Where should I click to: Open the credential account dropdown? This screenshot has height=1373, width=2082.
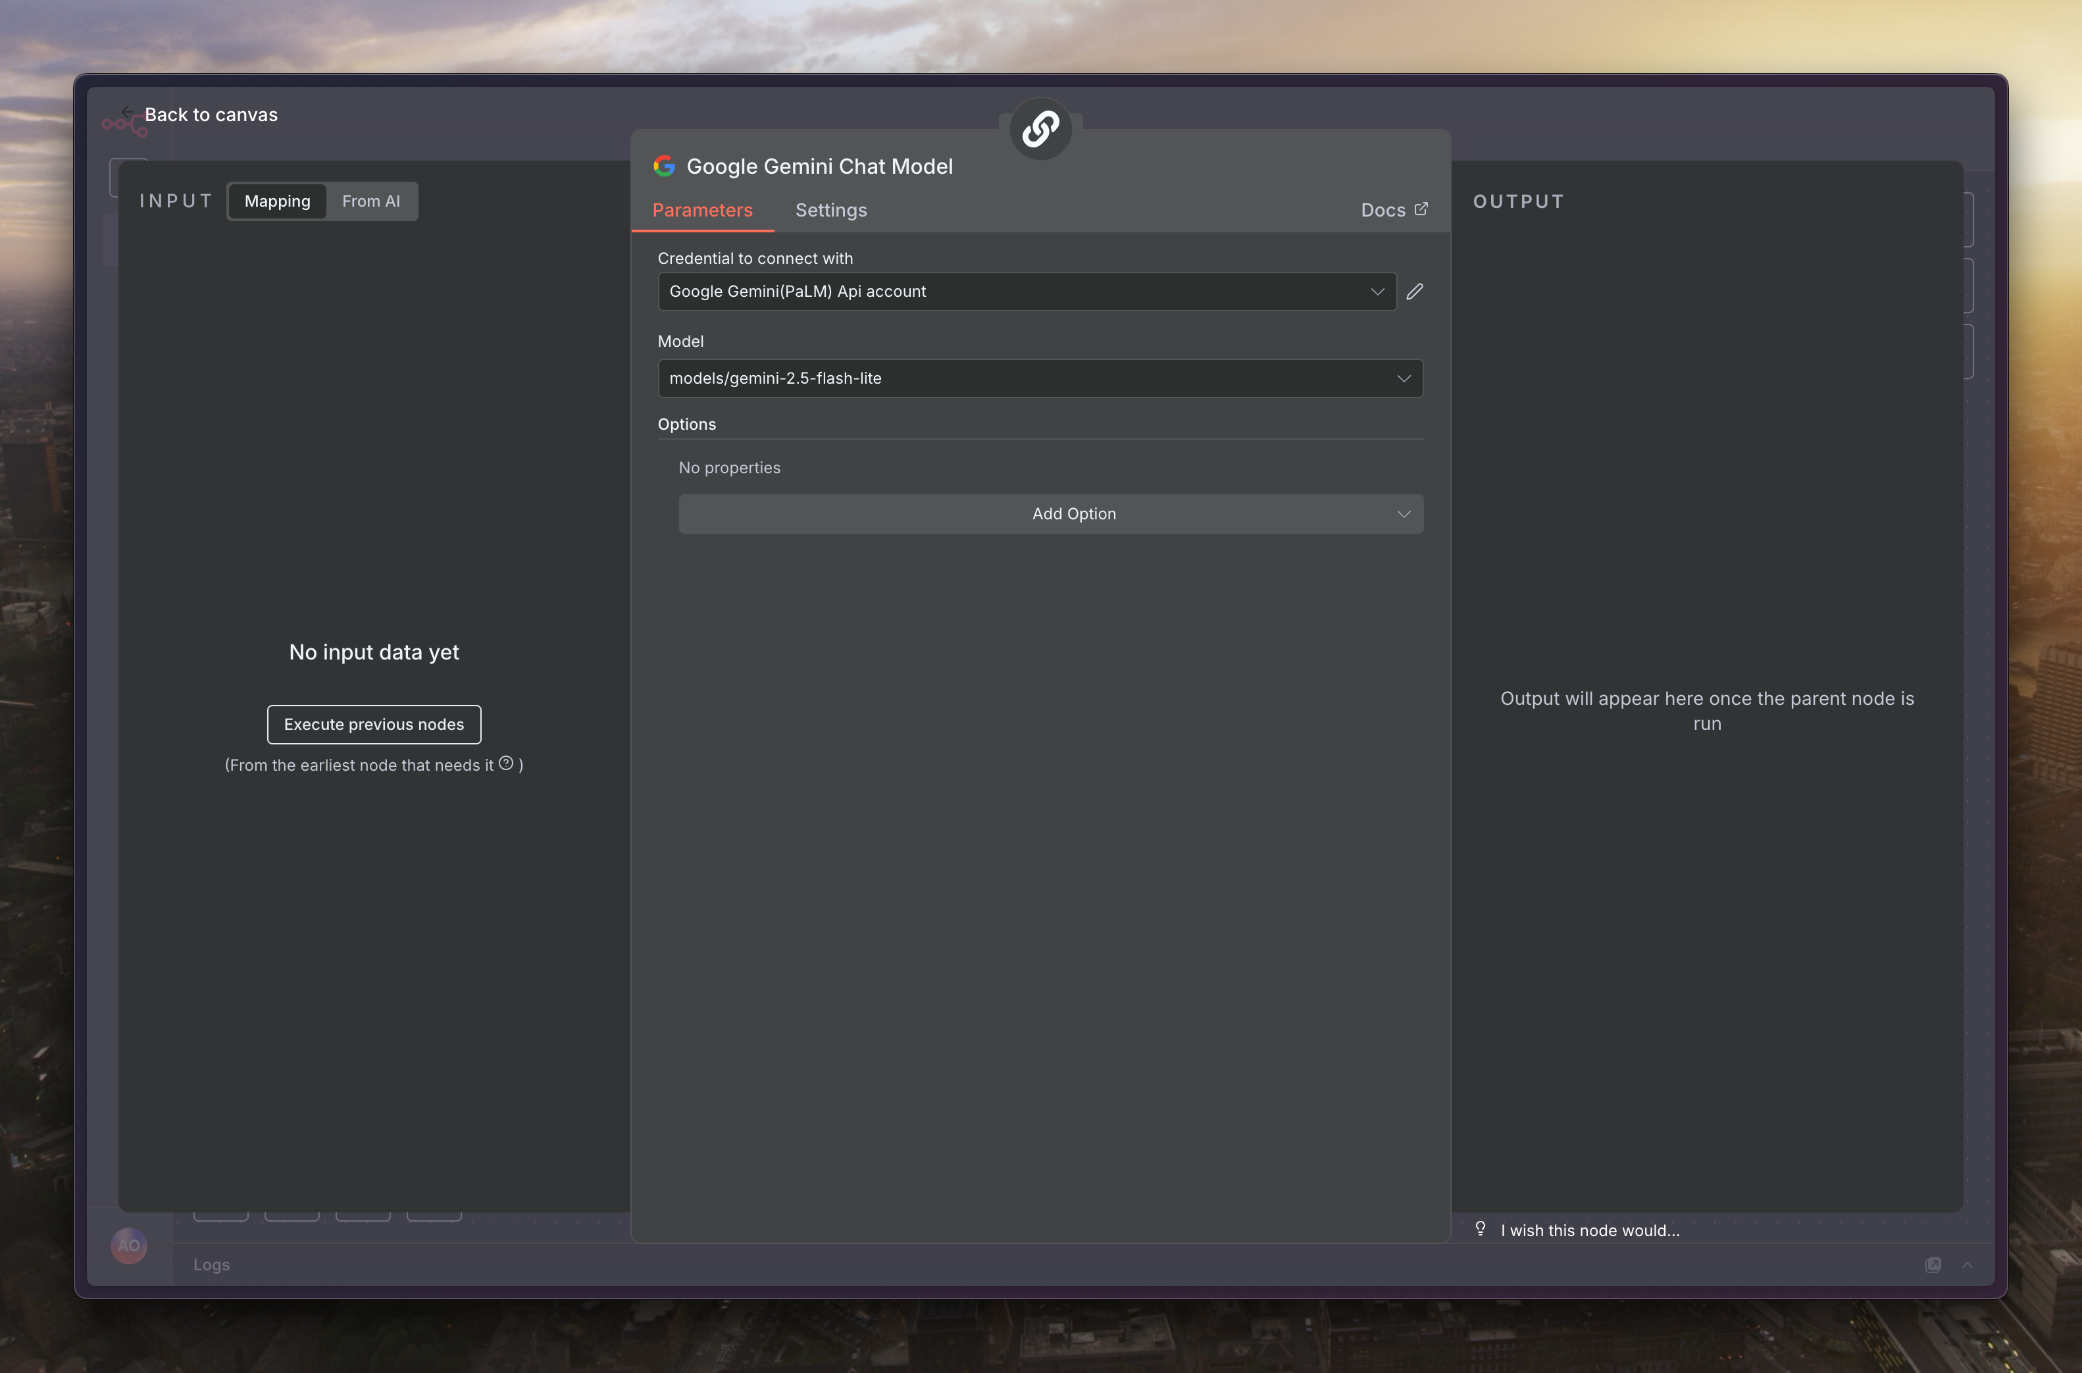coord(1026,292)
